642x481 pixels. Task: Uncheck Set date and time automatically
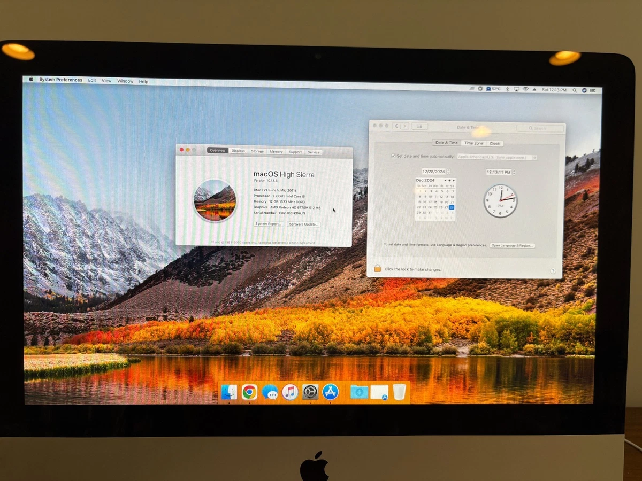pyautogui.click(x=394, y=156)
